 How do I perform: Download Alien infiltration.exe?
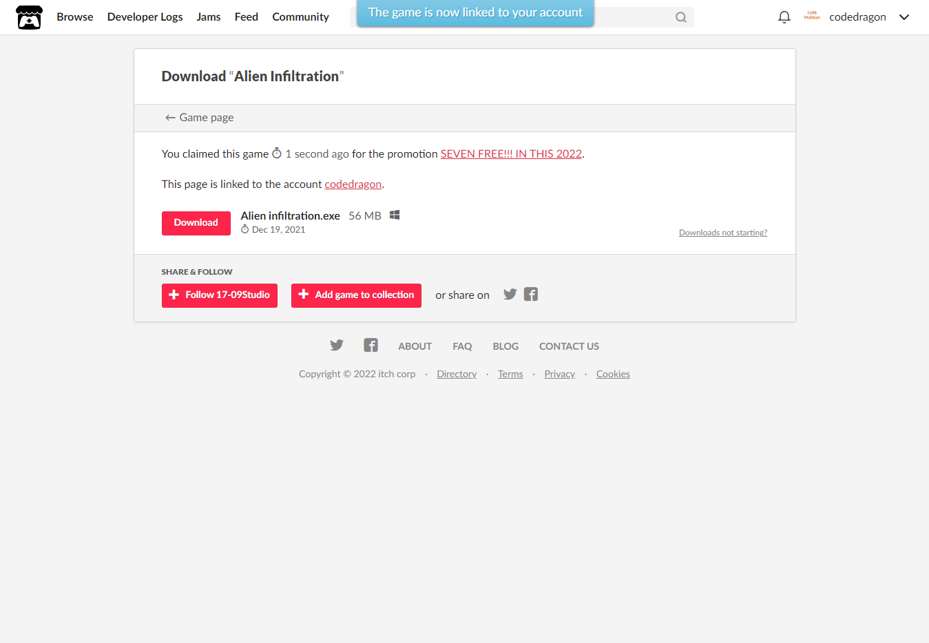196,223
